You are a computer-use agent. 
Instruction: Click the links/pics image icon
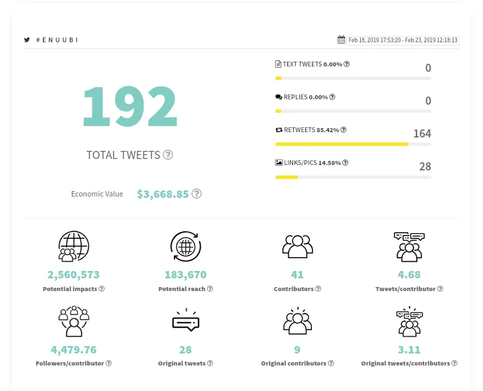click(x=279, y=162)
